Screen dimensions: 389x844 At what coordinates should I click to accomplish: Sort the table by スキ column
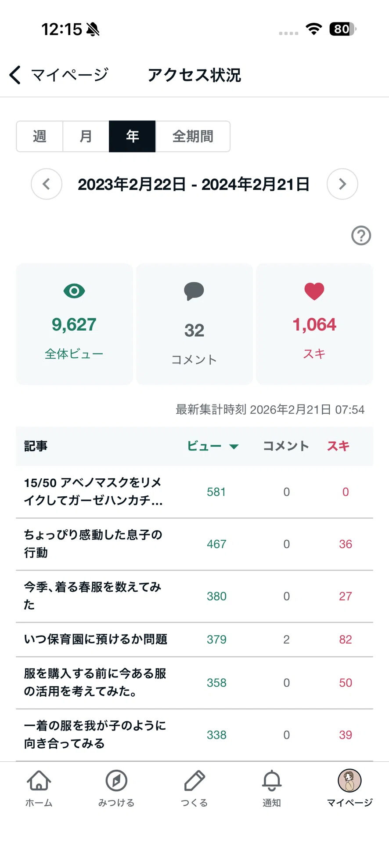point(338,446)
